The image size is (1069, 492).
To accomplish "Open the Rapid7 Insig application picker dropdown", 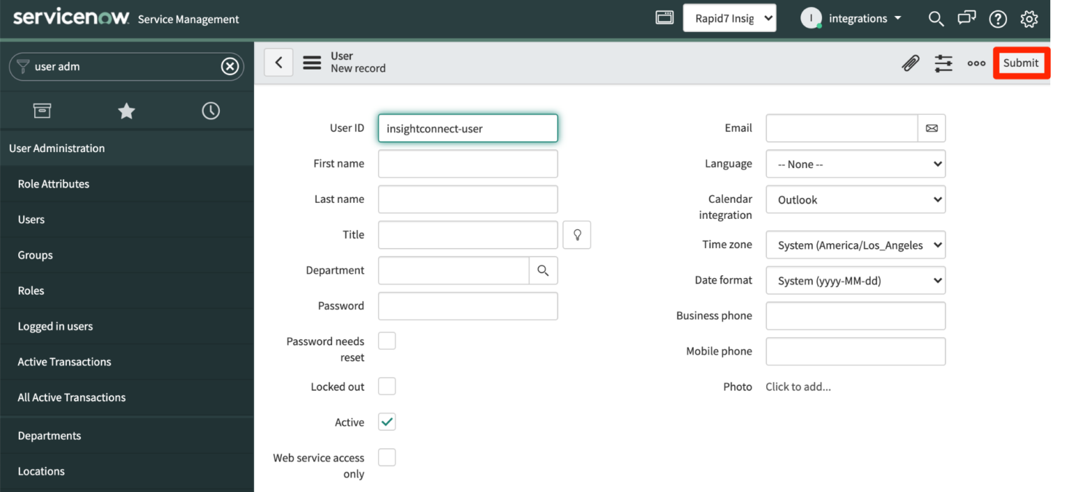I will click(x=729, y=17).
